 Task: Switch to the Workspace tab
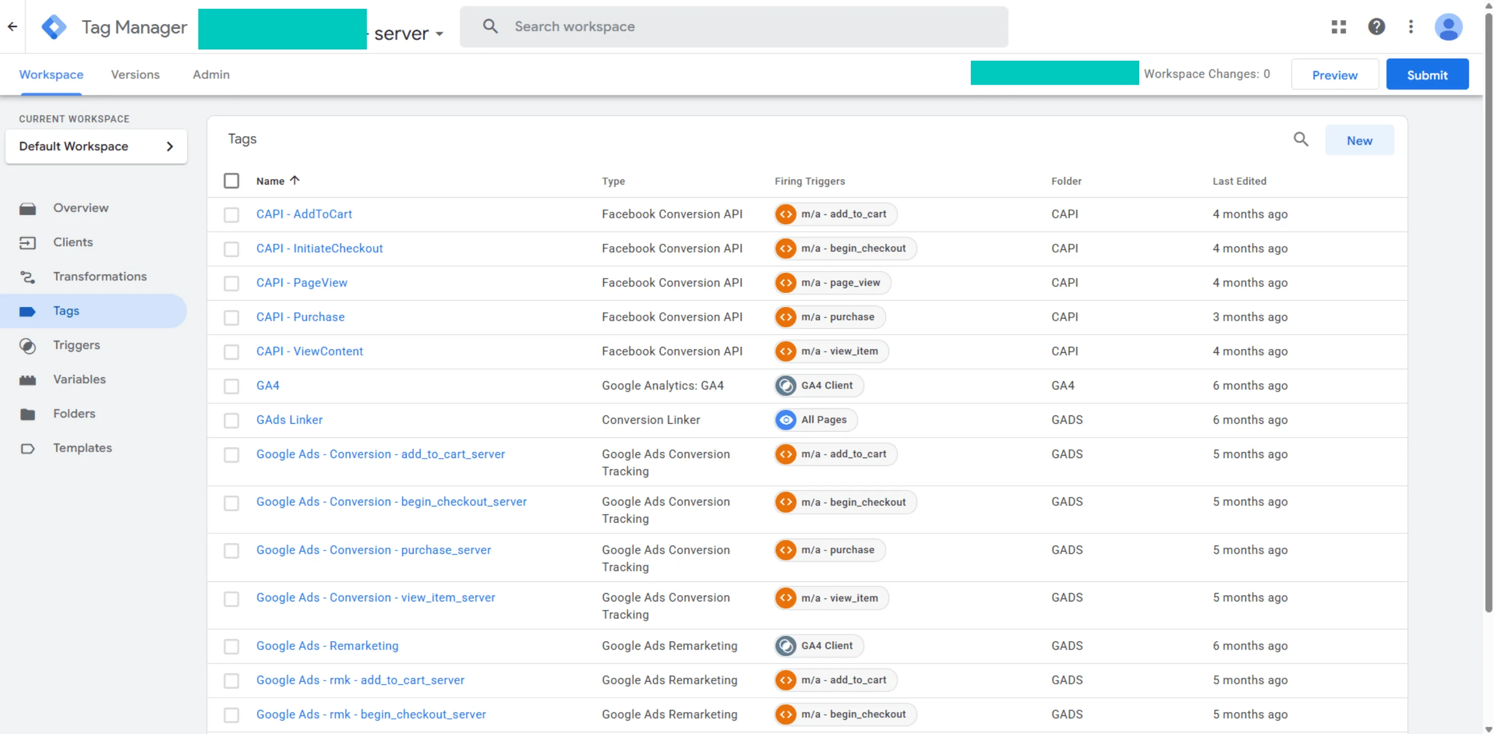click(x=51, y=74)
